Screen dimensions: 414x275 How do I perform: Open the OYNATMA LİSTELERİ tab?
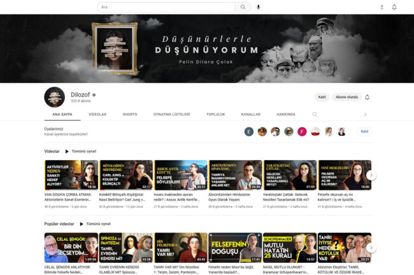coord(171,114)
